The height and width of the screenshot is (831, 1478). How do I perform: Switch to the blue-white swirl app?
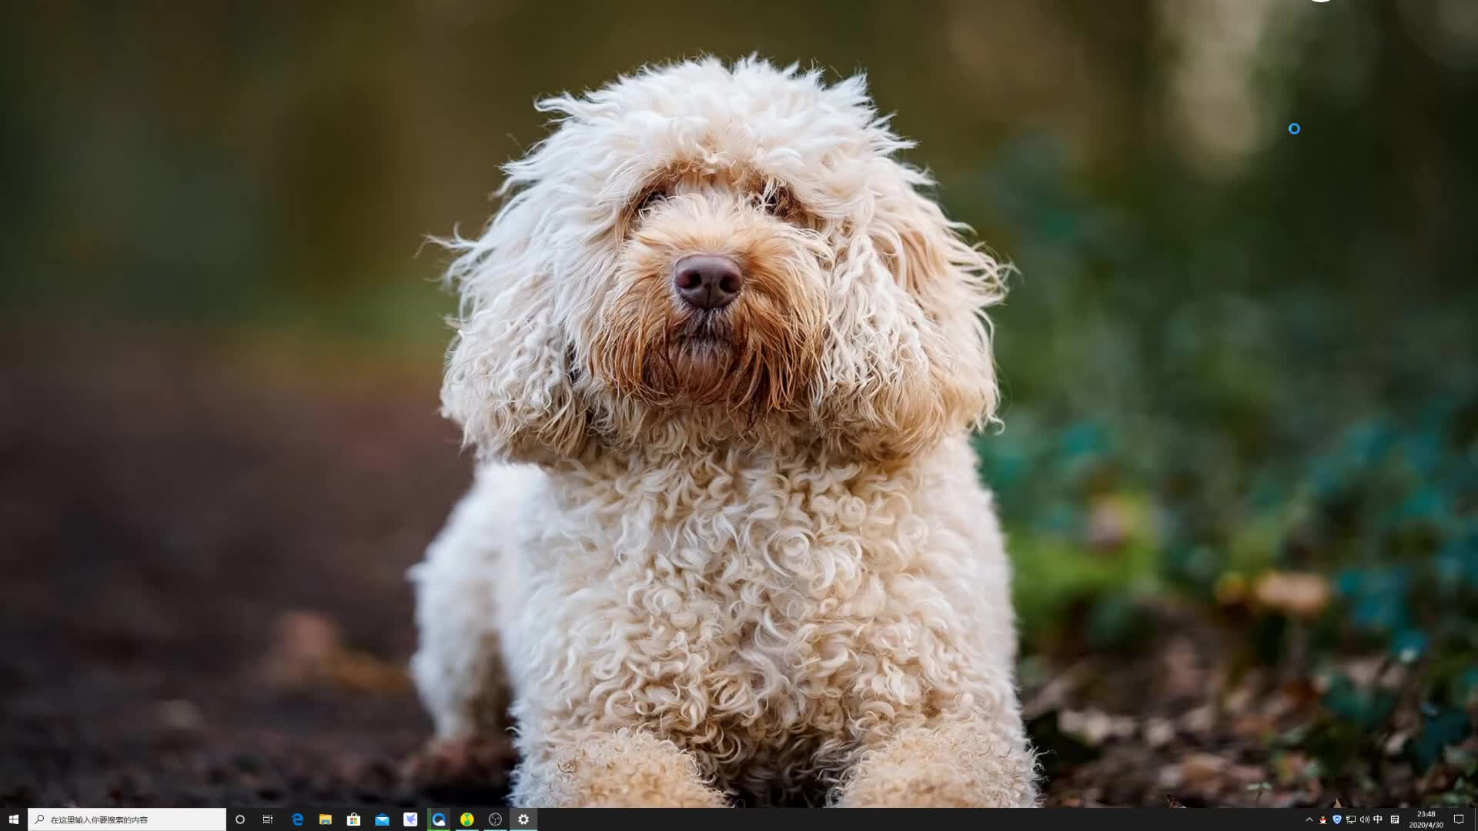439,819
